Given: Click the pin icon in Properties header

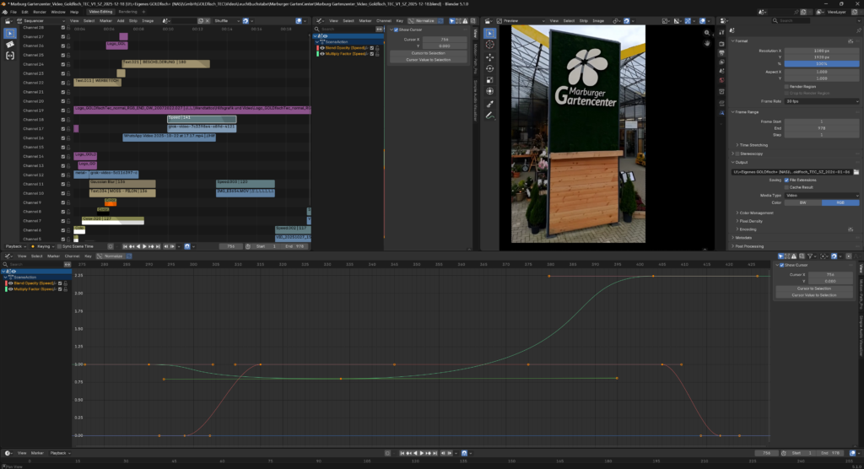Looking at the screenshot, I should pos(858,30).
